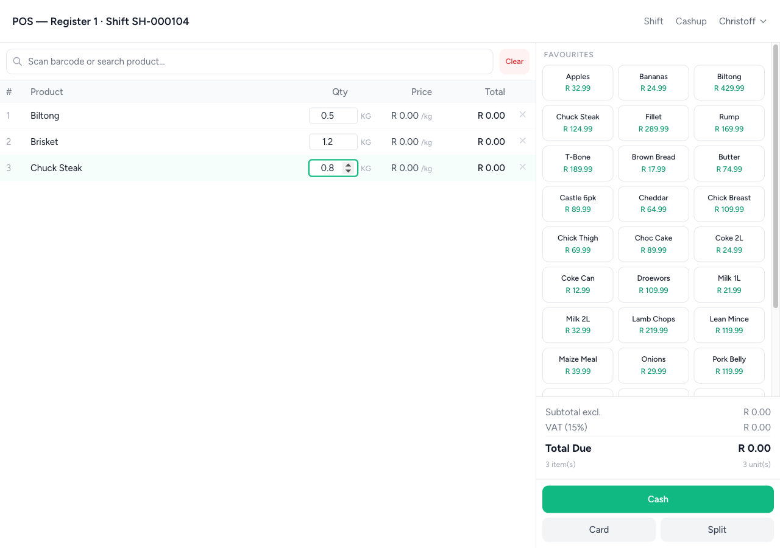
Task: Click the favourites panel scrollbar
Action: (775, 177)
